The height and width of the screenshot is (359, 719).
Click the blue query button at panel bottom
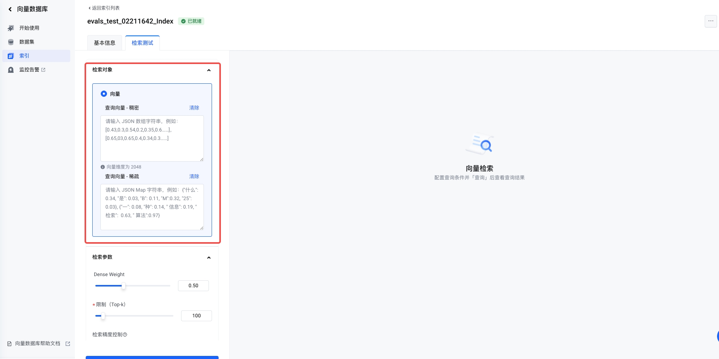point(152,357)
